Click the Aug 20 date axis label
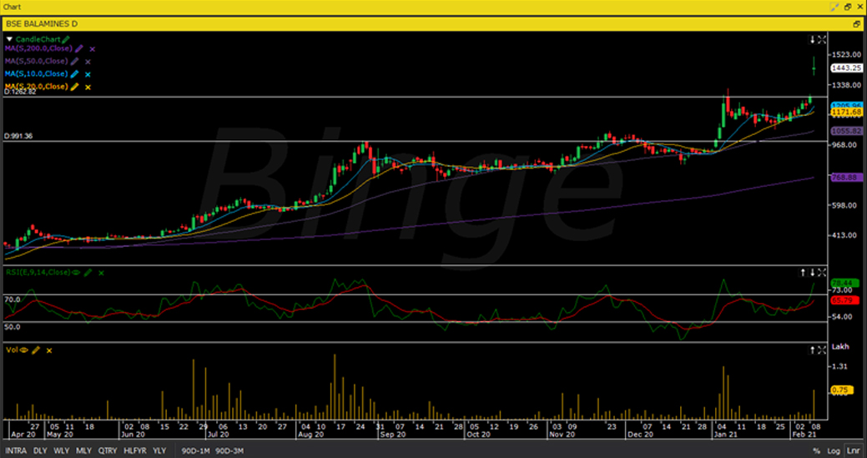The height and width of the screenshot is (458, 867). point(310,435)
